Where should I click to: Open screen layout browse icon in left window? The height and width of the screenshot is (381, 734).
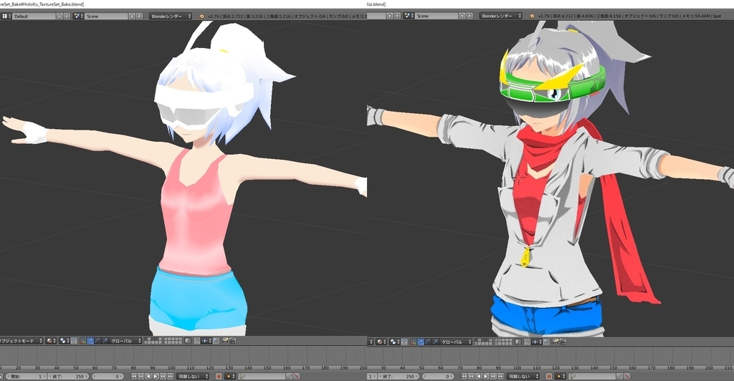point(6,16)
